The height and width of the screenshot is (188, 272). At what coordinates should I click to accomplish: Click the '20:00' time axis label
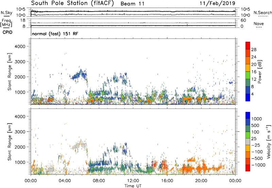(201, 181)
